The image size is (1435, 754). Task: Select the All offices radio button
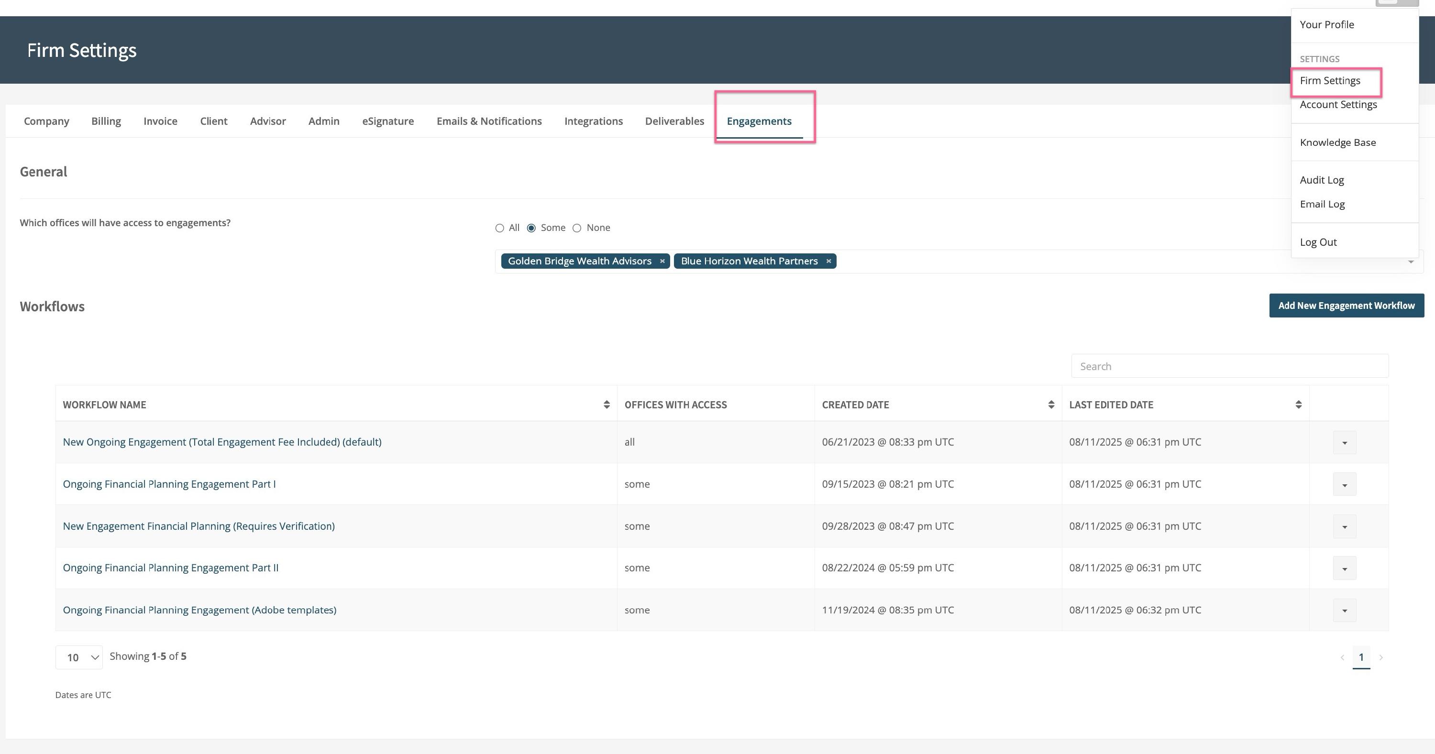[x=499, y=229]
